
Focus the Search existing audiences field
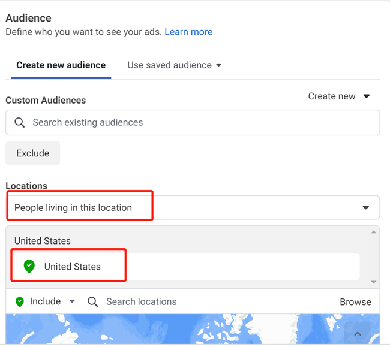198,122
